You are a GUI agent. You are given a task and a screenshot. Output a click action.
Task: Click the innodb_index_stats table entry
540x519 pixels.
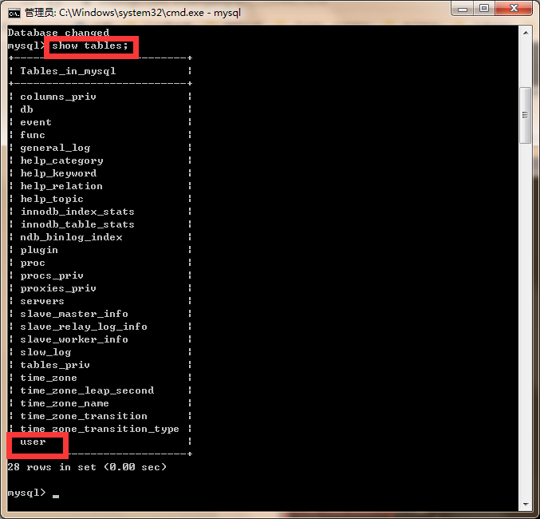coord(77,212)
